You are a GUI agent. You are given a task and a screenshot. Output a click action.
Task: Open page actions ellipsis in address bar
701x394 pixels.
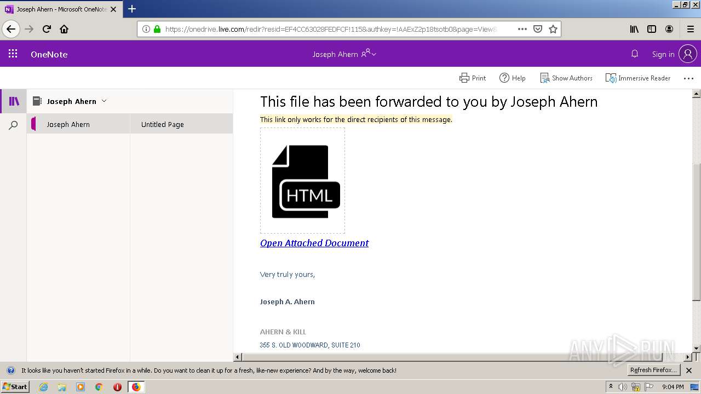[x=522, y=29]
